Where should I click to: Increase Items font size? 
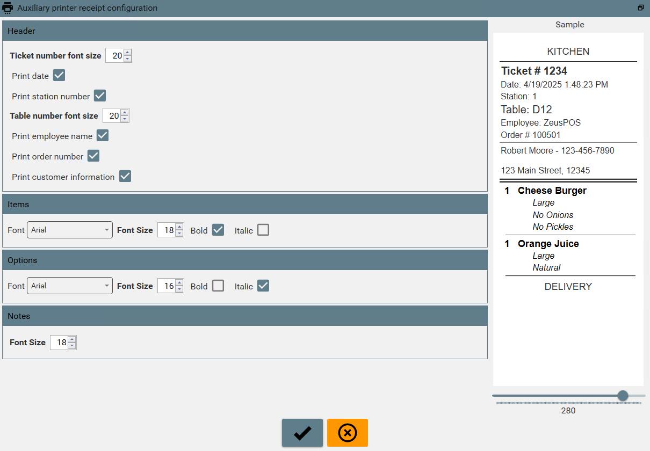(x=179, y=227)
